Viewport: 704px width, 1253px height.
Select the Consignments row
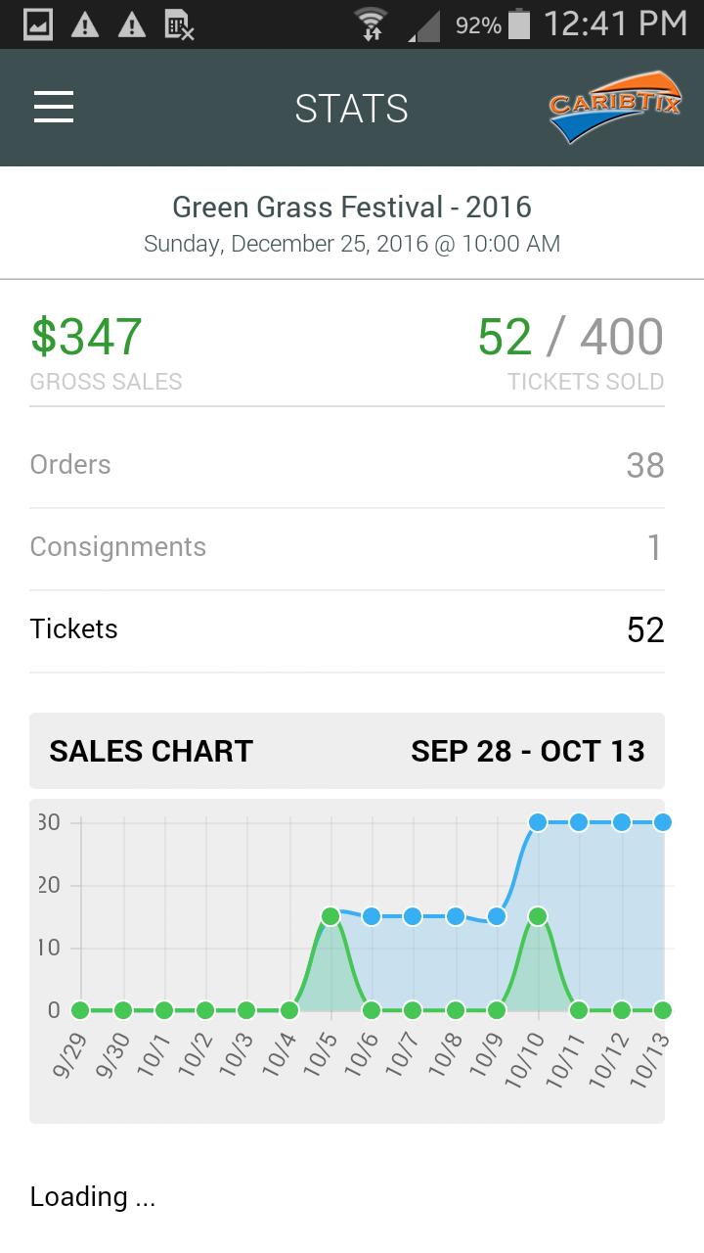pyautogui.click(x=347, y=547)
